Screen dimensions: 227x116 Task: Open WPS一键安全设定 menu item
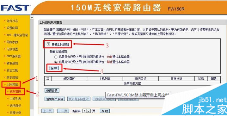17,35
